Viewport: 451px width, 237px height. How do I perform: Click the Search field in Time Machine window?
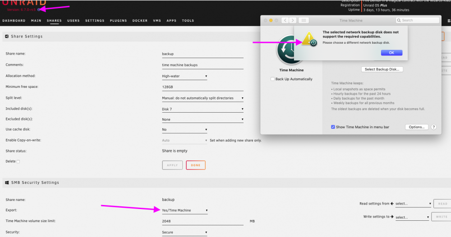(418, 20)
